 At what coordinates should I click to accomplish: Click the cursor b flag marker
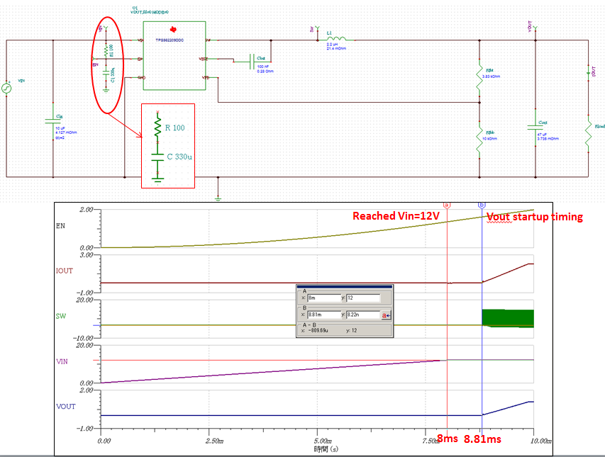tap(482, 205)
